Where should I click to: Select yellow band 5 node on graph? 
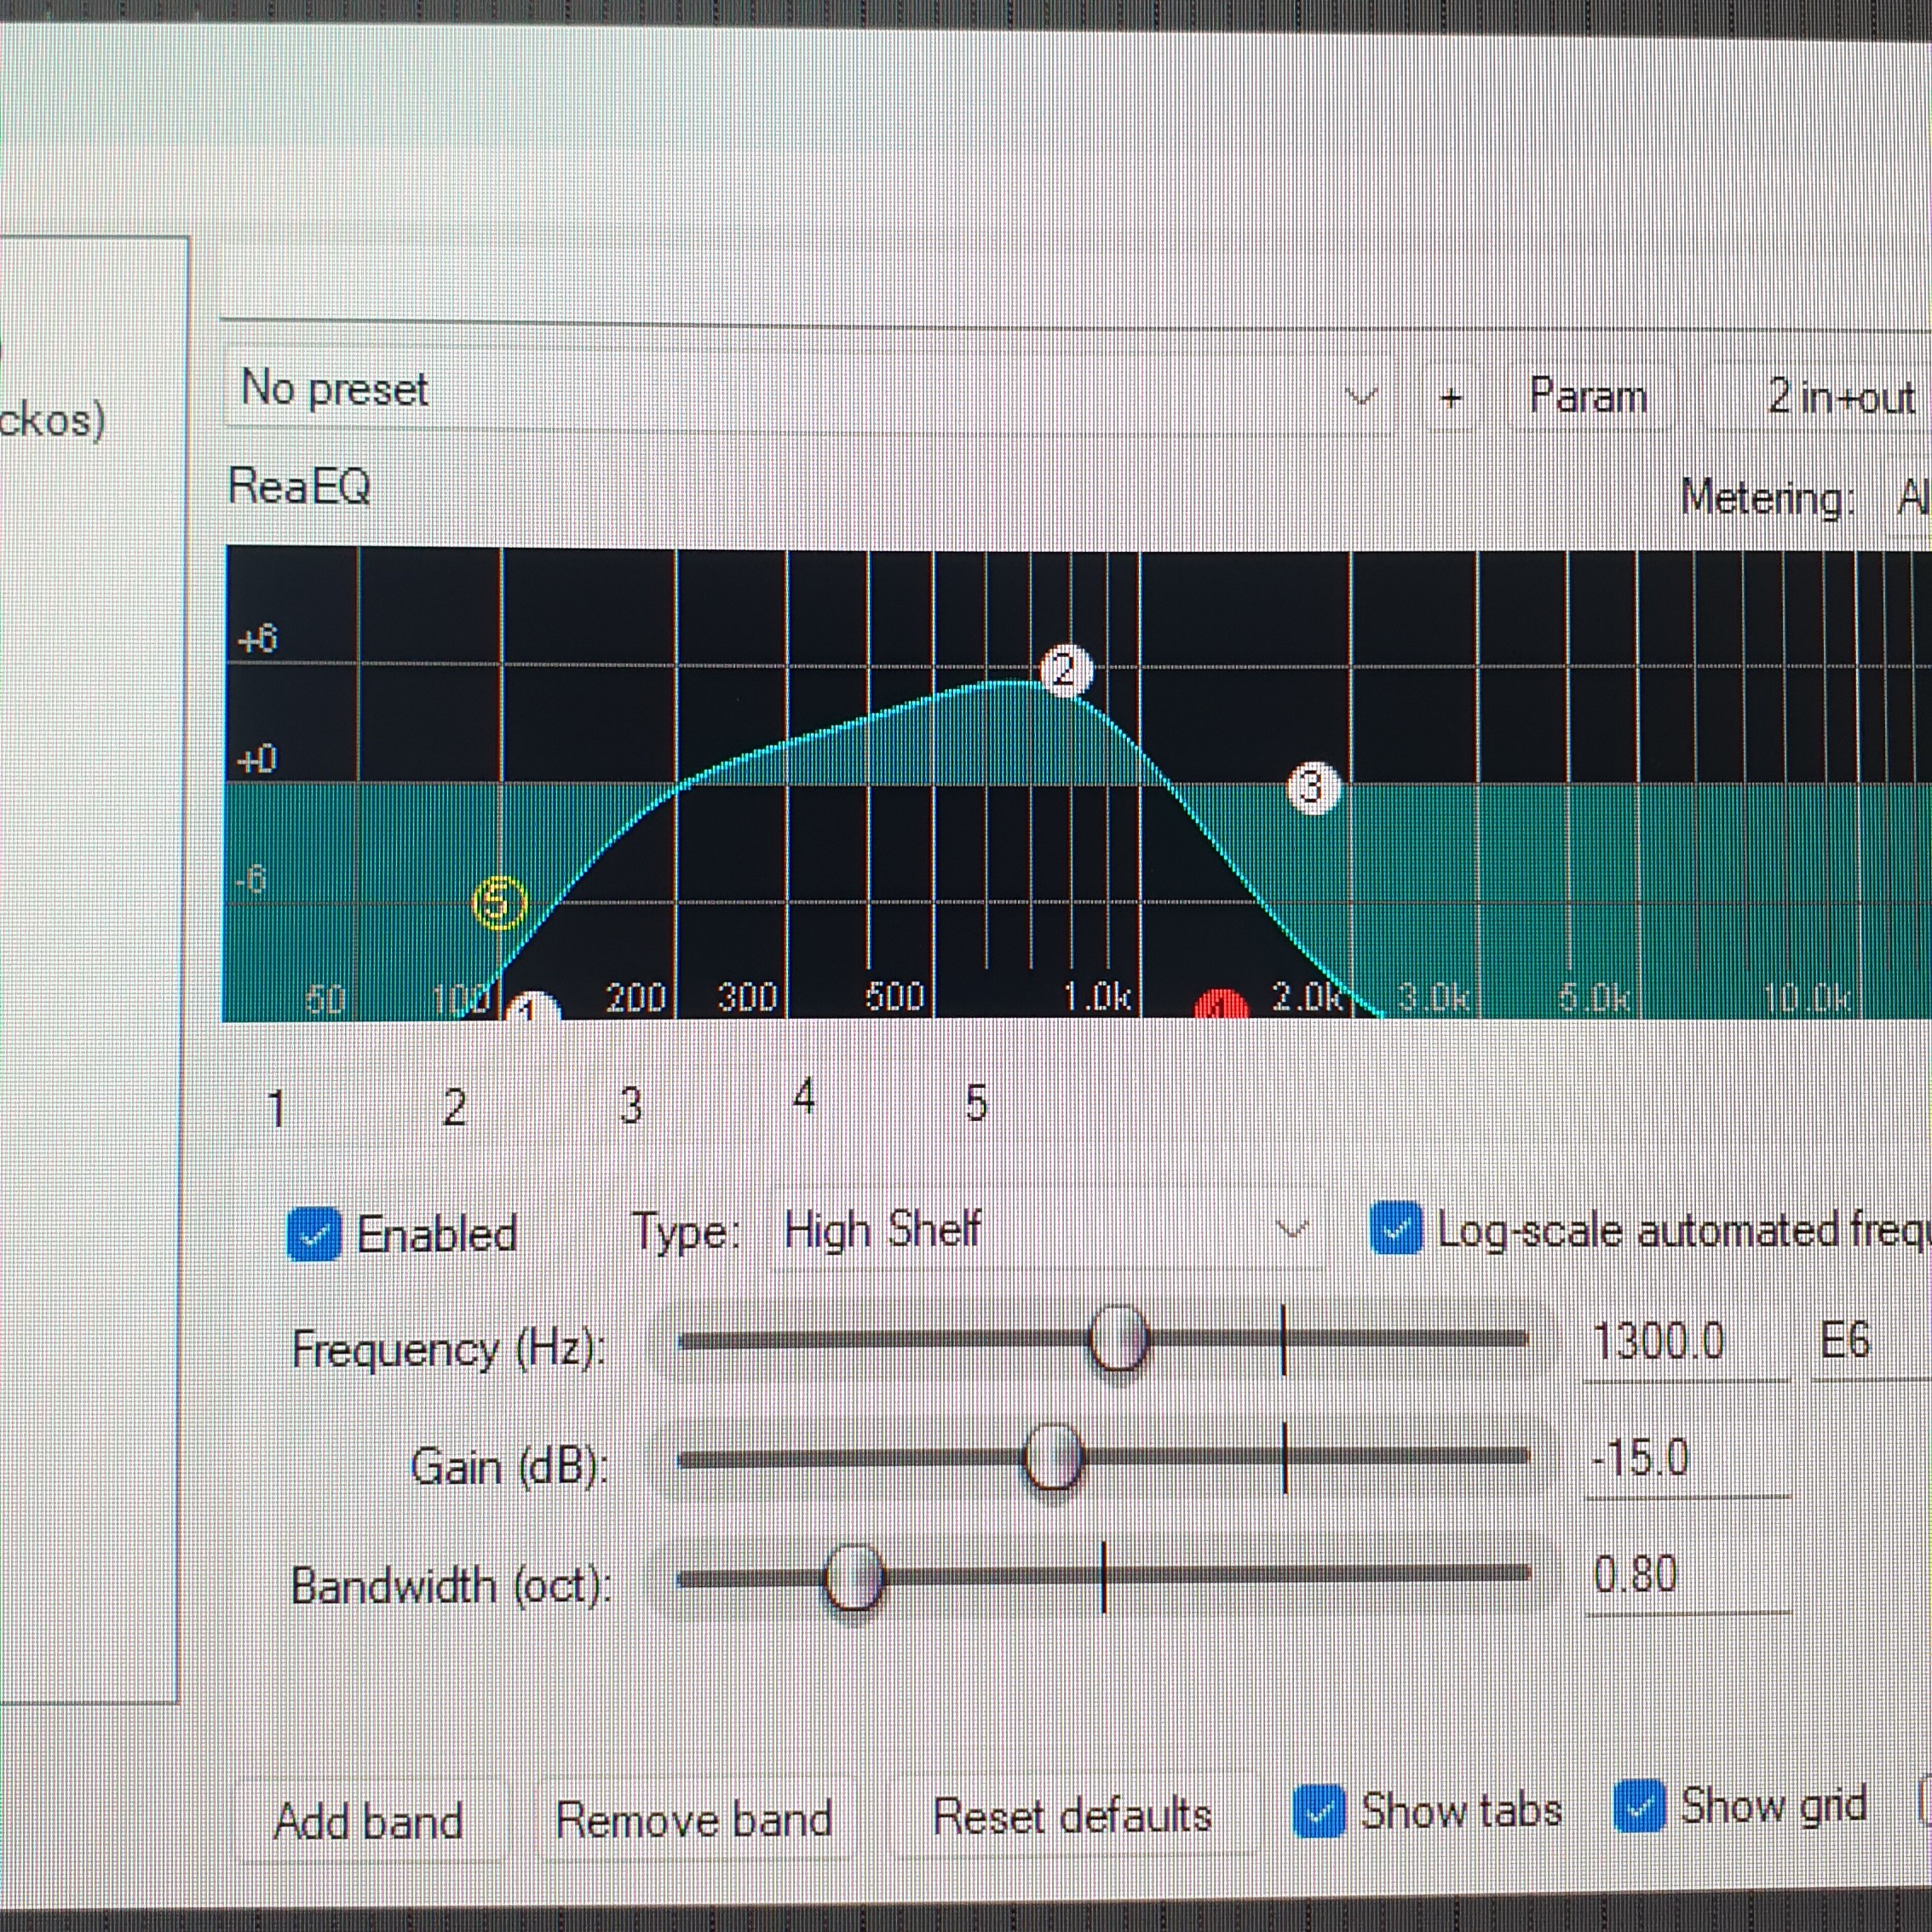pos(498,903)
